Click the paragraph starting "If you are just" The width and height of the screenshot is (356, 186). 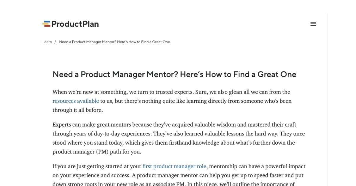(179, 175)
